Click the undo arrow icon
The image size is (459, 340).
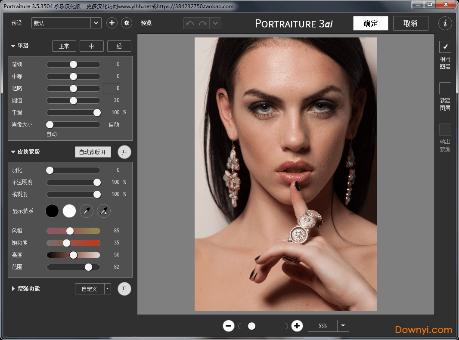[190, 23]
